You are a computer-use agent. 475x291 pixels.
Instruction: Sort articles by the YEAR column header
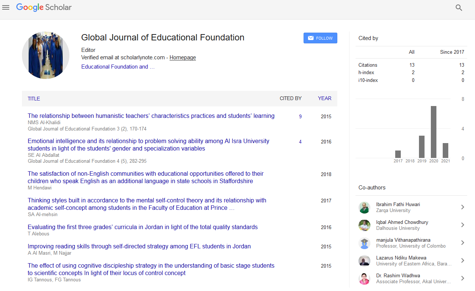(x=324, y=99)
